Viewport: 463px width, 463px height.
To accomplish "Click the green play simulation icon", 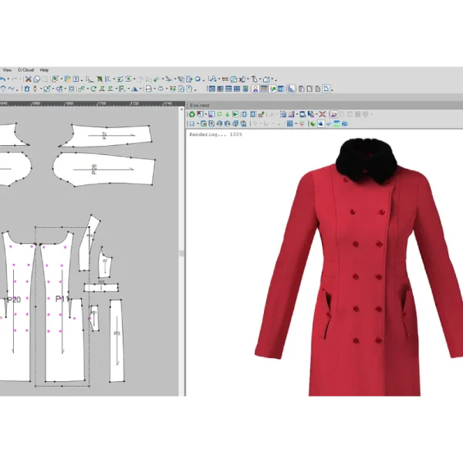I will pos(235,114).
